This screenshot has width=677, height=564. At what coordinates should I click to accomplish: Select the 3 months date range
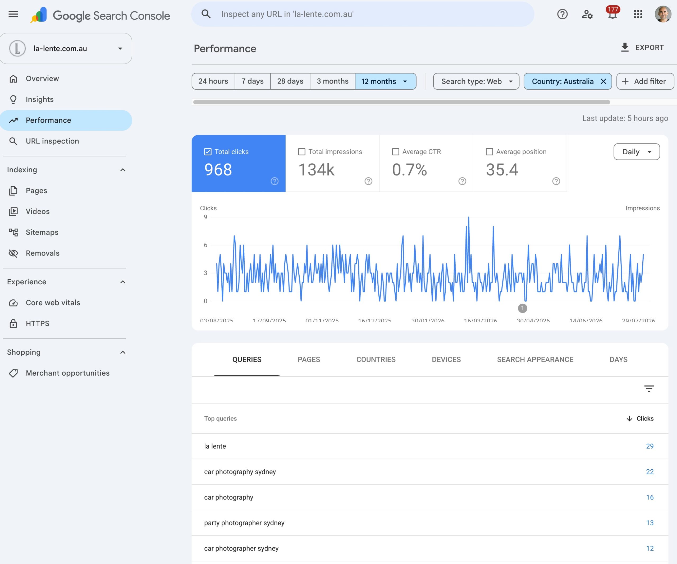point(332,81)
